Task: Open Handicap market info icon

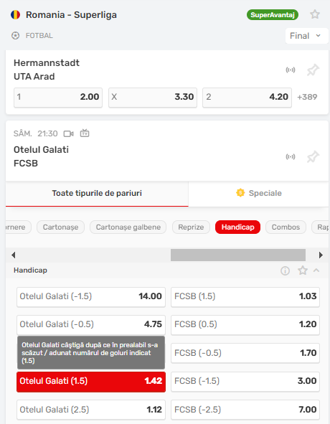Action: coord(285,270)
